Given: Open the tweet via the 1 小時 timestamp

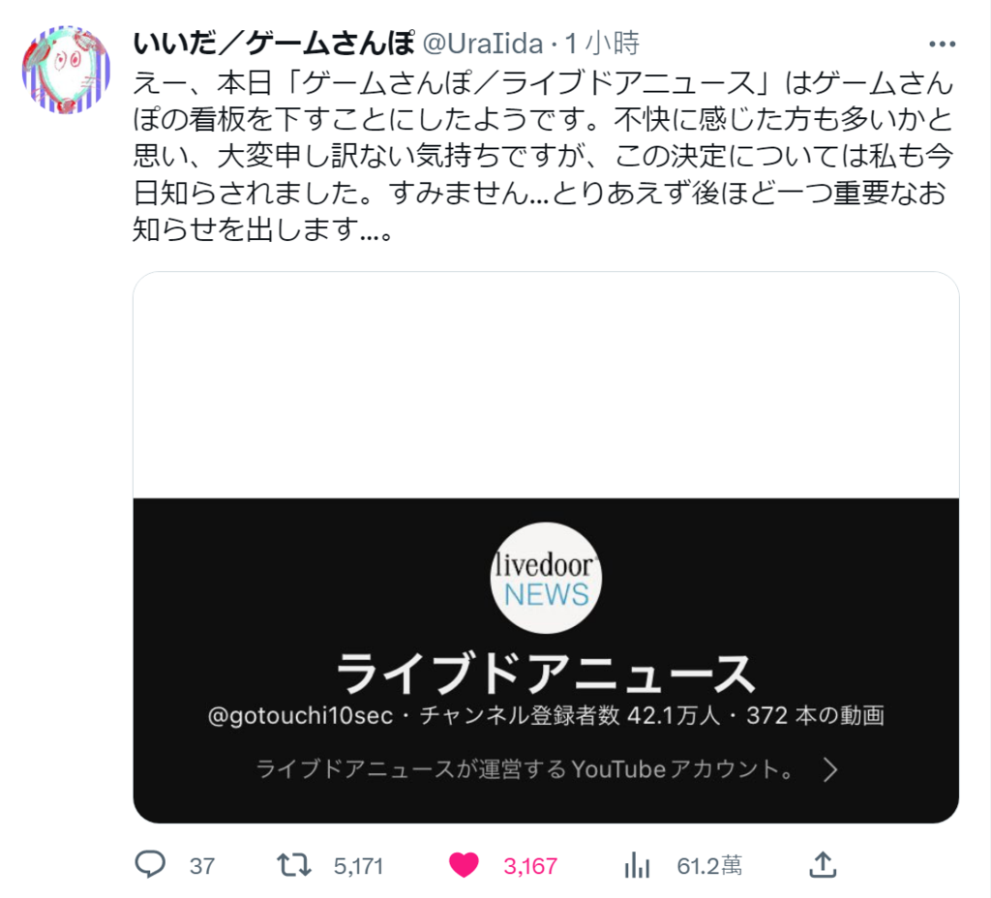Looking at the screenshot, I should click(602, 43).
